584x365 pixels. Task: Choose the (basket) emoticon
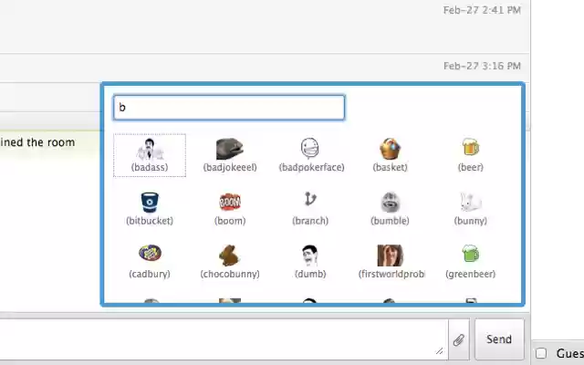390,155
